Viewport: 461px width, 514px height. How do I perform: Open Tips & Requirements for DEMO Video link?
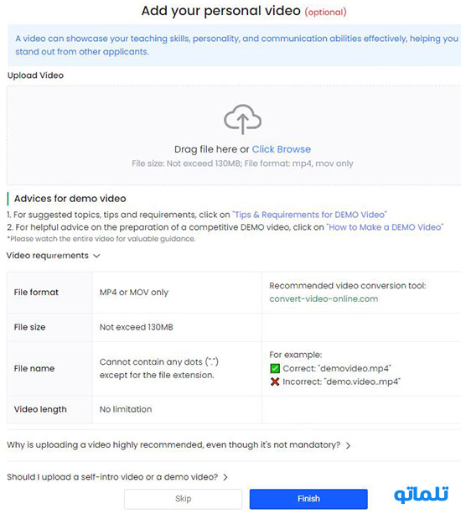coord(309,215)
